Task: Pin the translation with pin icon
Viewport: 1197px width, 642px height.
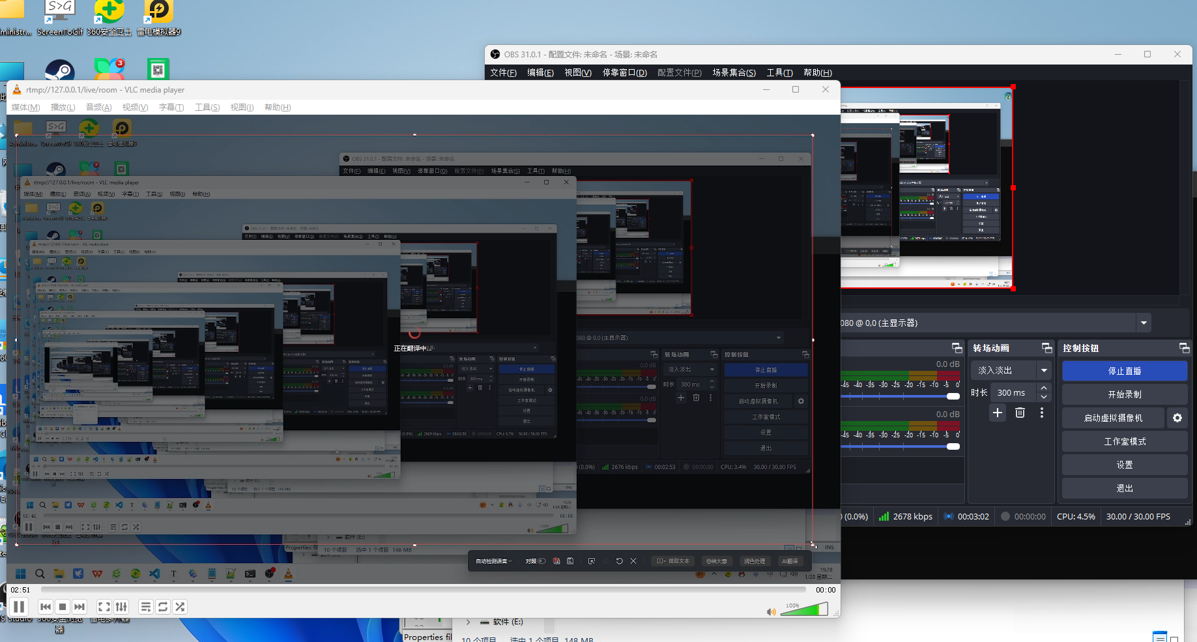Action: [x=606, y=561]
